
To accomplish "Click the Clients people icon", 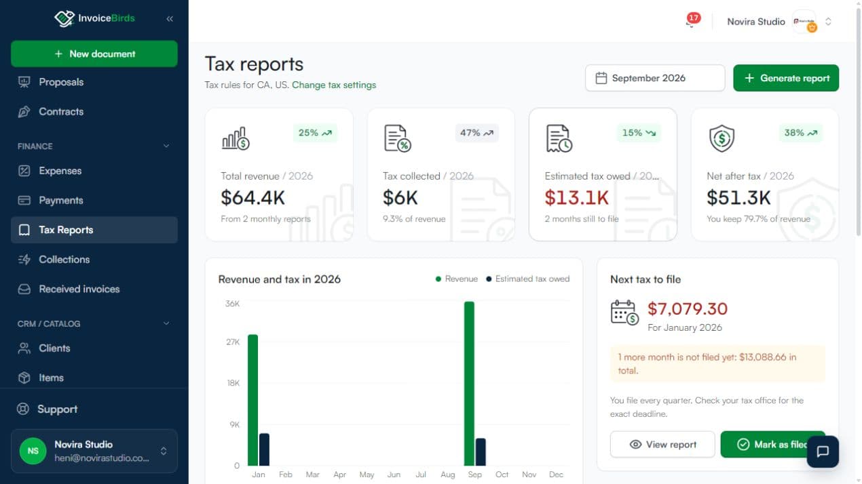I will (24, 348).
